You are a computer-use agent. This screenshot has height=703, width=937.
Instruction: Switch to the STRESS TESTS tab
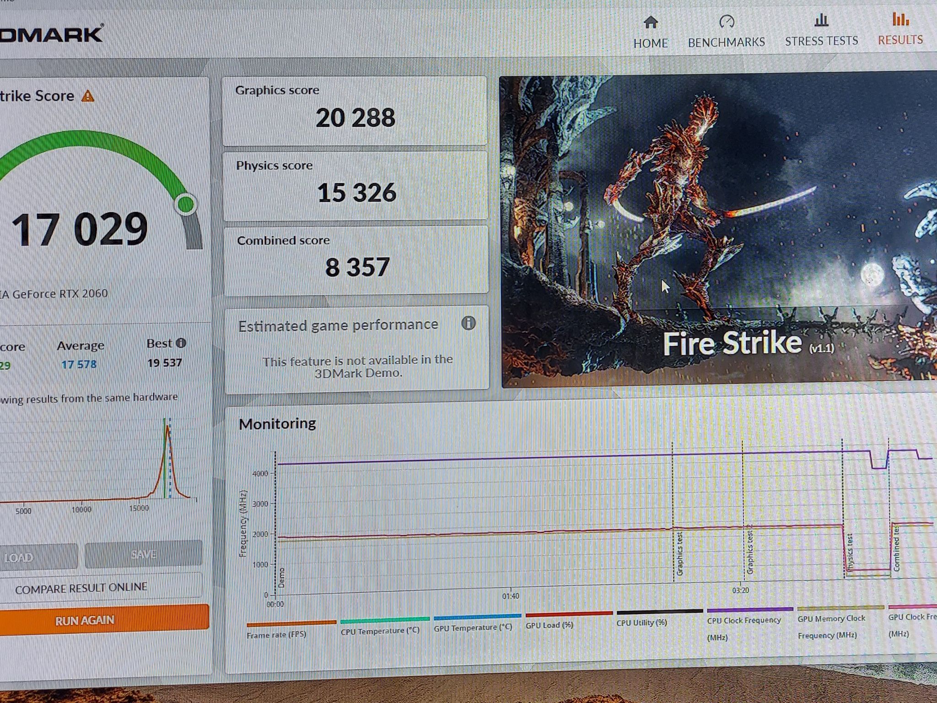coord(821,31)
